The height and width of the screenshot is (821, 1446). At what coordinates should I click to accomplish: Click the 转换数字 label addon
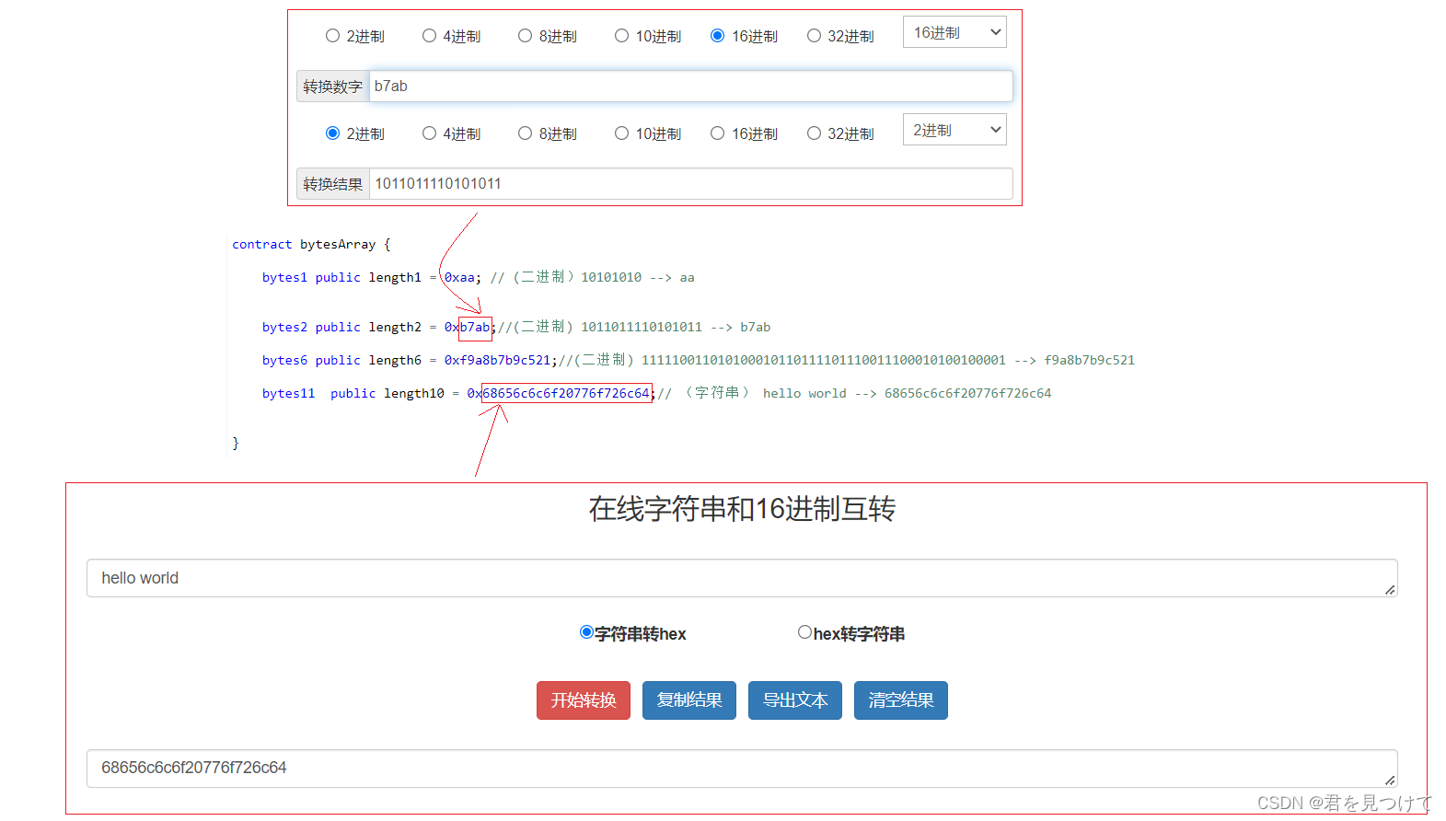coord(333,87)
